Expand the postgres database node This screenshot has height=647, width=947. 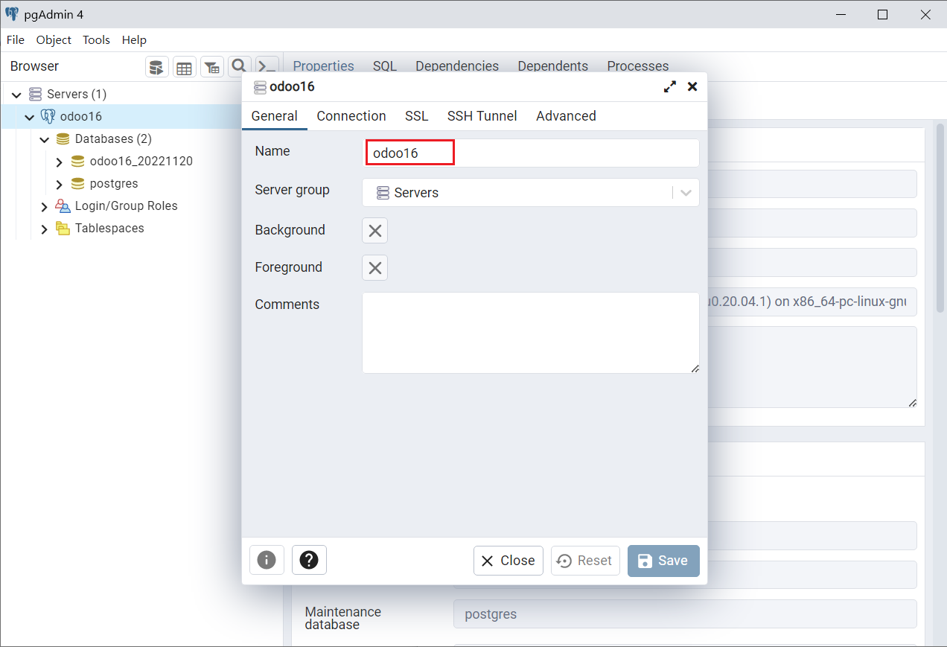(60, 185)
